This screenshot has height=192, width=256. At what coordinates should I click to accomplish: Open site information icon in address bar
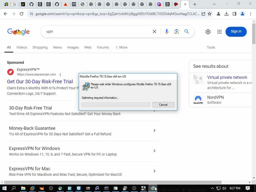(31, 14)
